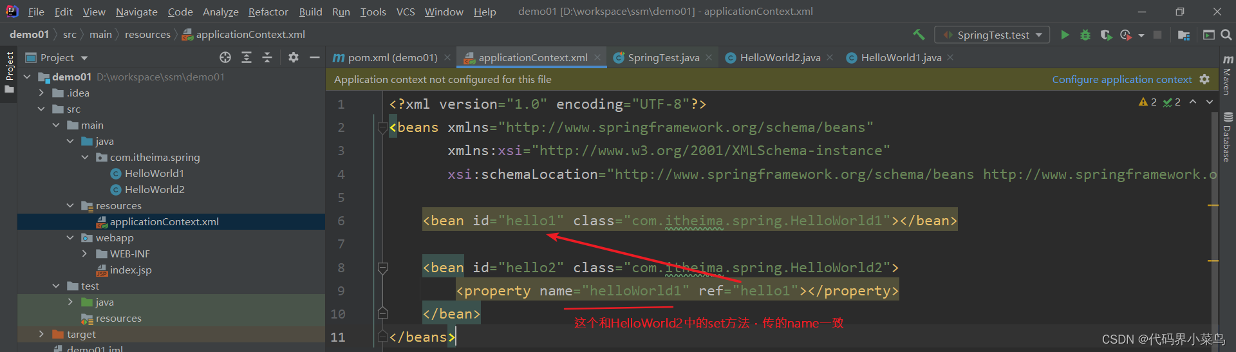Open Search Everywhere magnifier
The image size is (1236, 352).
[x=1226, y=35]
